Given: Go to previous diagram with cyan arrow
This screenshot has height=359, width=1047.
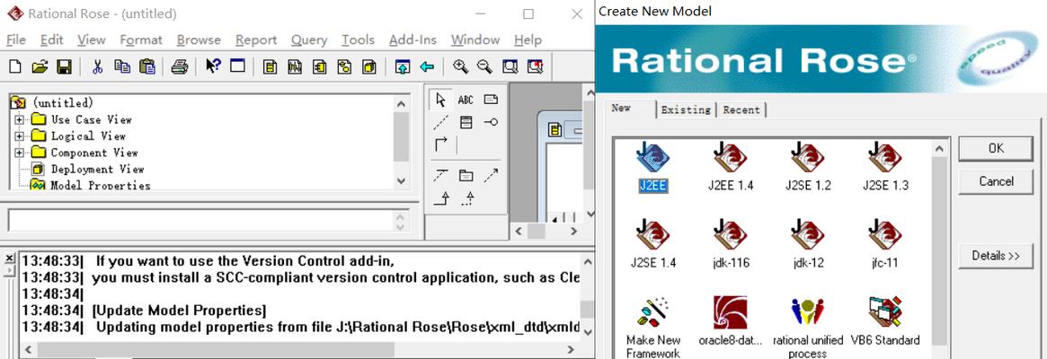Looking at the screenshot, I should [x=427, y=66].
